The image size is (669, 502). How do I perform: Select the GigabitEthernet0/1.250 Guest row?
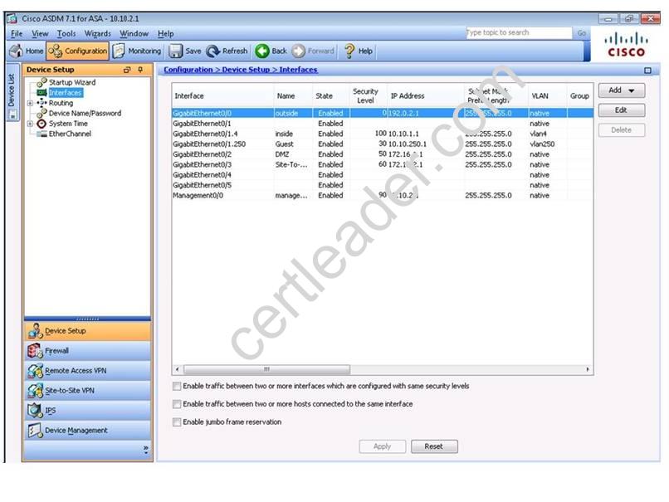click(383, 144)
